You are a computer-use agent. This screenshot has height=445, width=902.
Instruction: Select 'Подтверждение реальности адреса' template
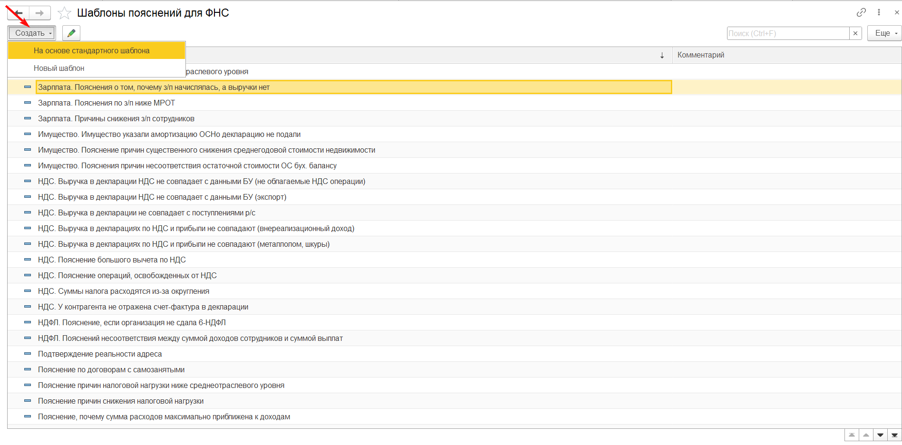[100, 354]
